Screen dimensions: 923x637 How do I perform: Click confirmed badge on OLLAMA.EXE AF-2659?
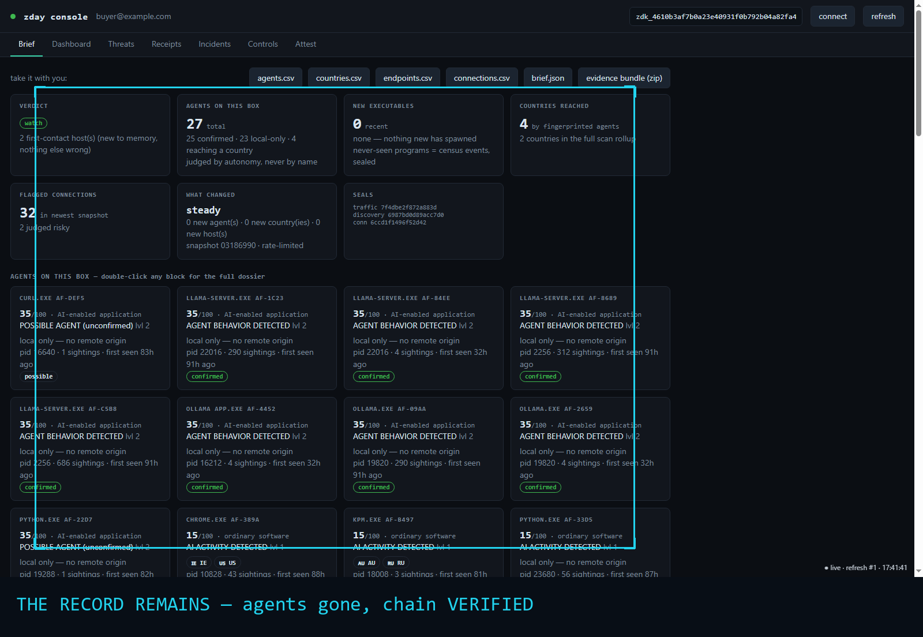541,487
